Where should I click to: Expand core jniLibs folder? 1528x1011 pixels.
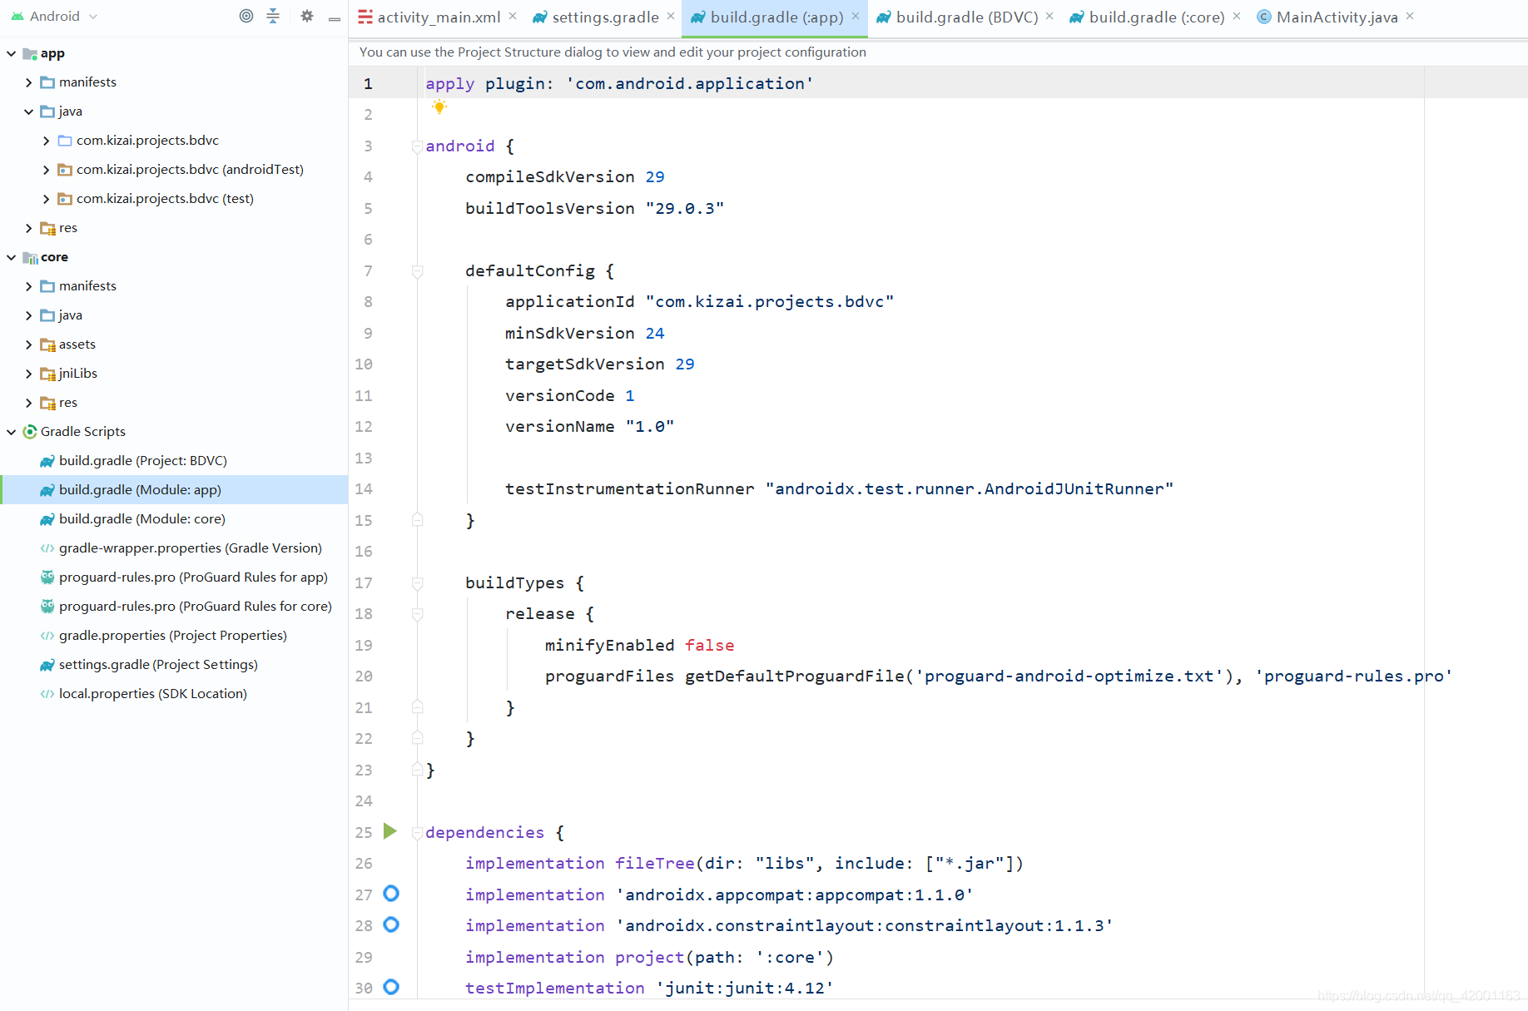tap(29, 374)
